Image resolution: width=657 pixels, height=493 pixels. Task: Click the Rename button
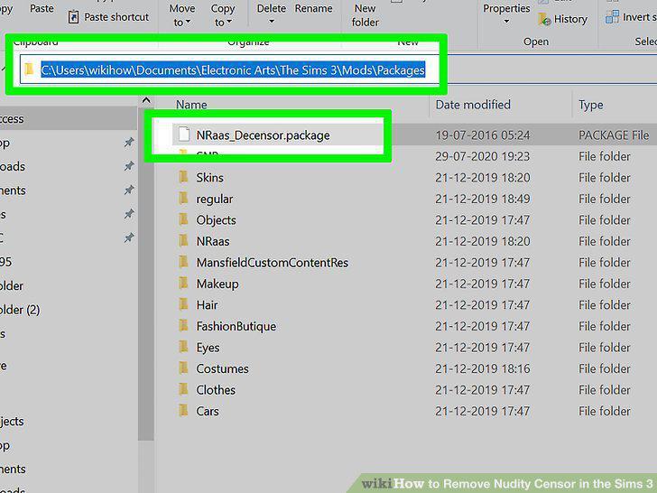click(x=313, y=8)
